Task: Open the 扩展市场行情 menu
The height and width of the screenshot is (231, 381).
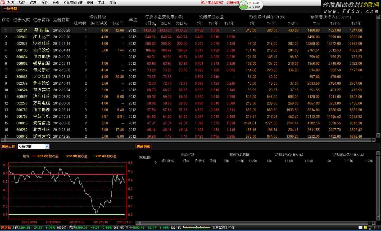Action: pos(73,3)
